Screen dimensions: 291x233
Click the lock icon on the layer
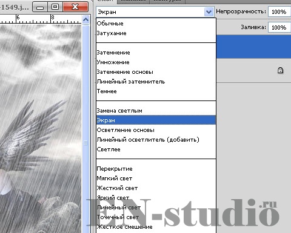coord(280,70)
